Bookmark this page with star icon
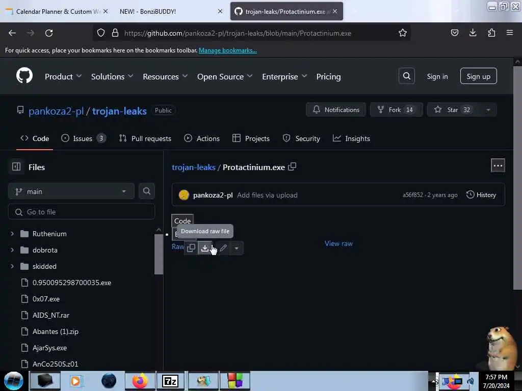This screenshot has width=522, height=391. coord(403,33)
